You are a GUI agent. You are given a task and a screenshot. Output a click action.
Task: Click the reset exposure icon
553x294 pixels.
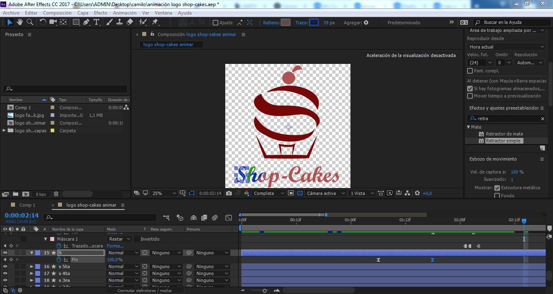pyautogui.click(x=417, y=193)
